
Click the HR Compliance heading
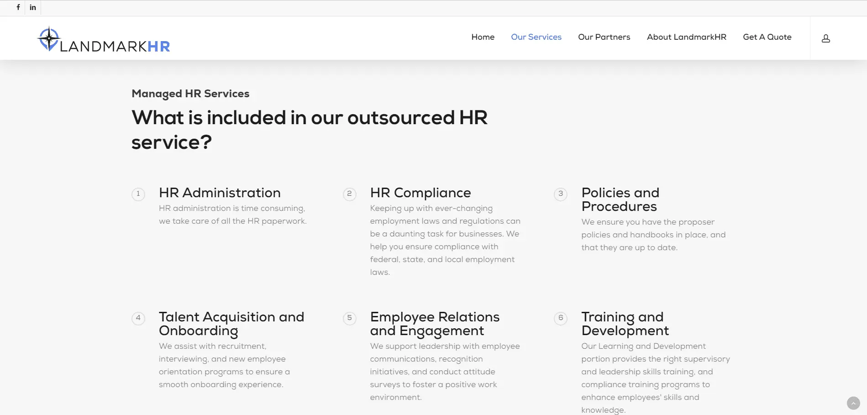(420, 193)
